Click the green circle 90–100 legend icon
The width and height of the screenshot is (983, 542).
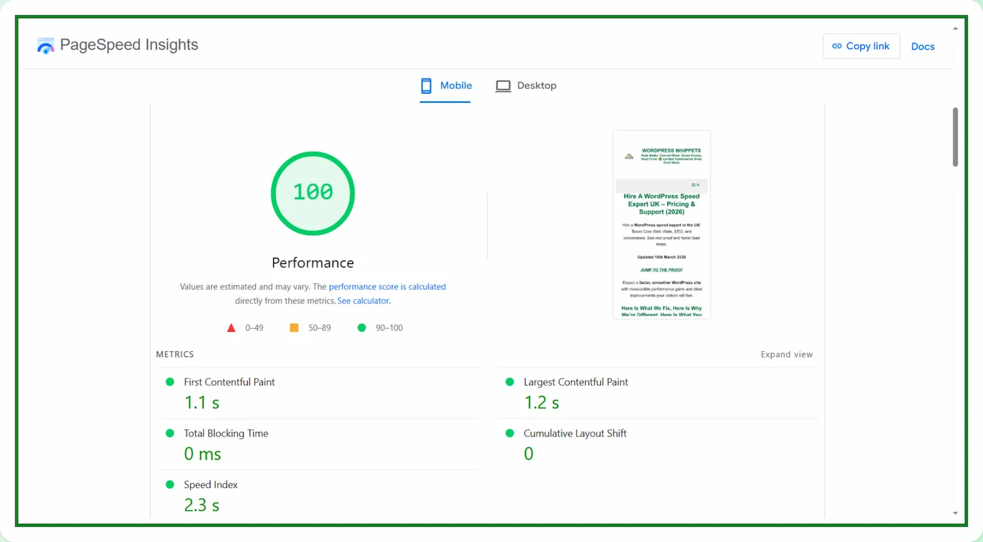pyautogui.click(x=361, y=328)
